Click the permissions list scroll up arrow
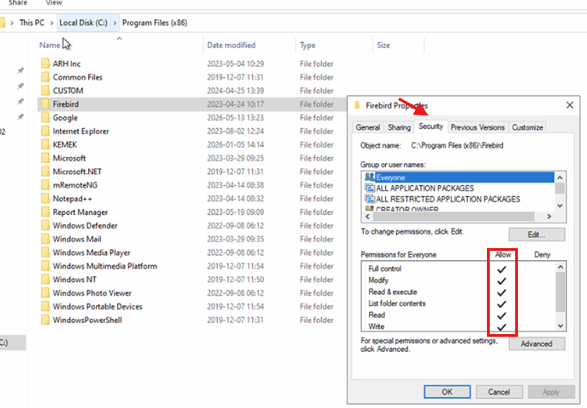The width and height of the screenshot is (587, 408). [x=560, y=267]
